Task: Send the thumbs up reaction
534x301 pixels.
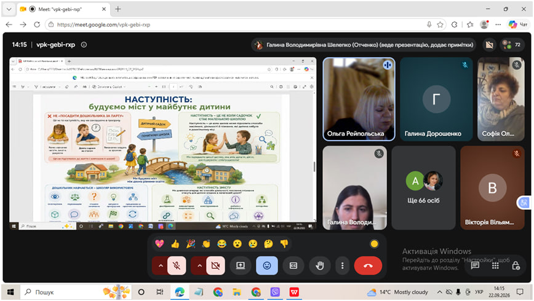Action: [x=175, y=243]
